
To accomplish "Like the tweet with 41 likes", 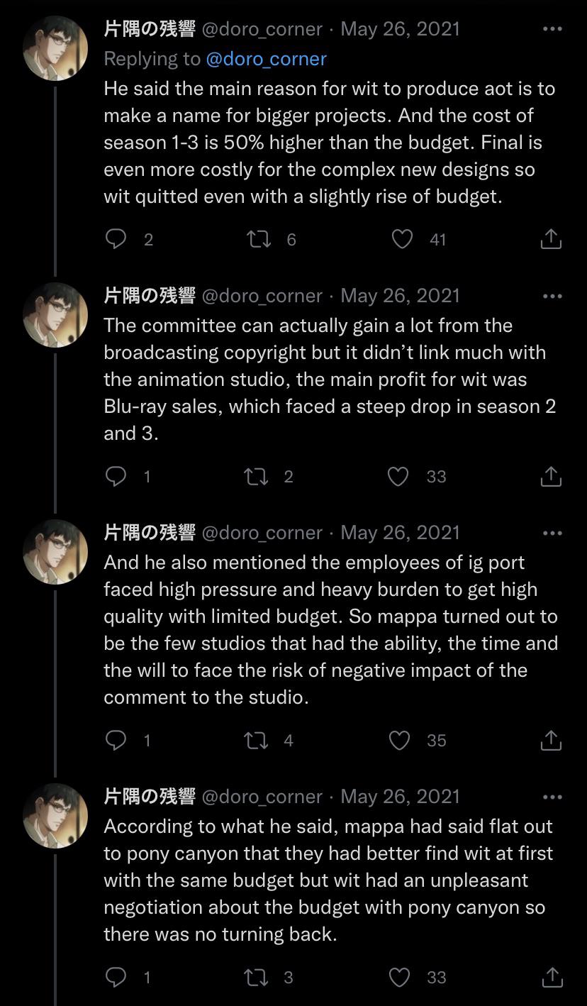I will 403,239.
